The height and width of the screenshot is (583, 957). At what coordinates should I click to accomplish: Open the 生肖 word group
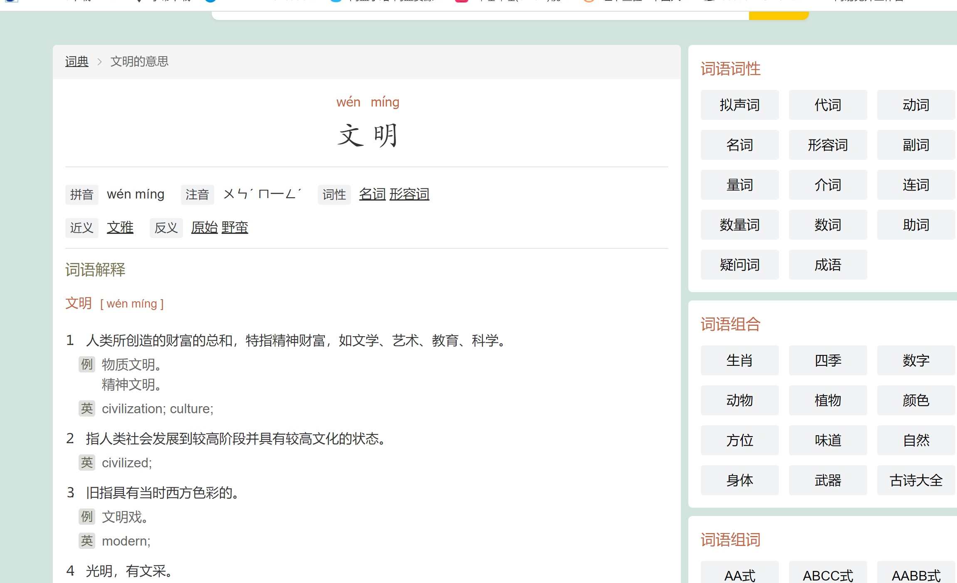point(740,360)
